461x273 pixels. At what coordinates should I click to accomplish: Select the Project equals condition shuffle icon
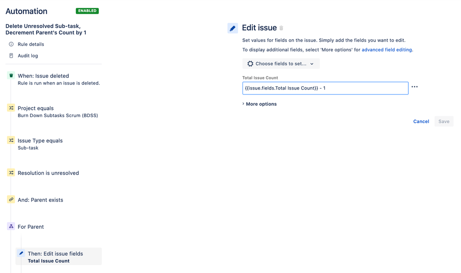pyautogui.click(x=11, y=108)
